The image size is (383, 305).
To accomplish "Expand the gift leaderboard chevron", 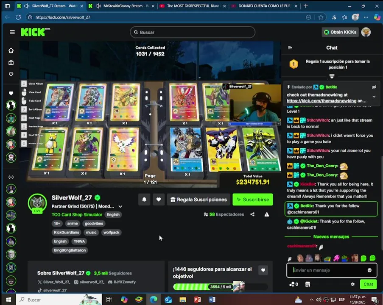I will (x=332, y=76).
